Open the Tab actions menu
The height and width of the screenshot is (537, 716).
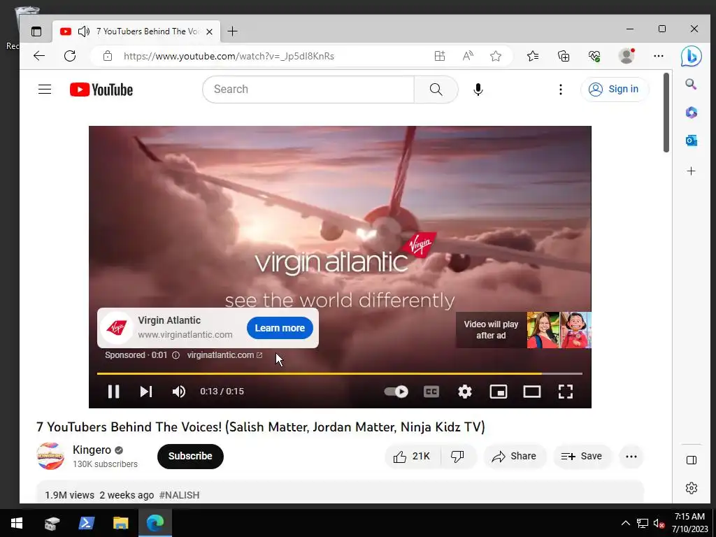[36, 31]
